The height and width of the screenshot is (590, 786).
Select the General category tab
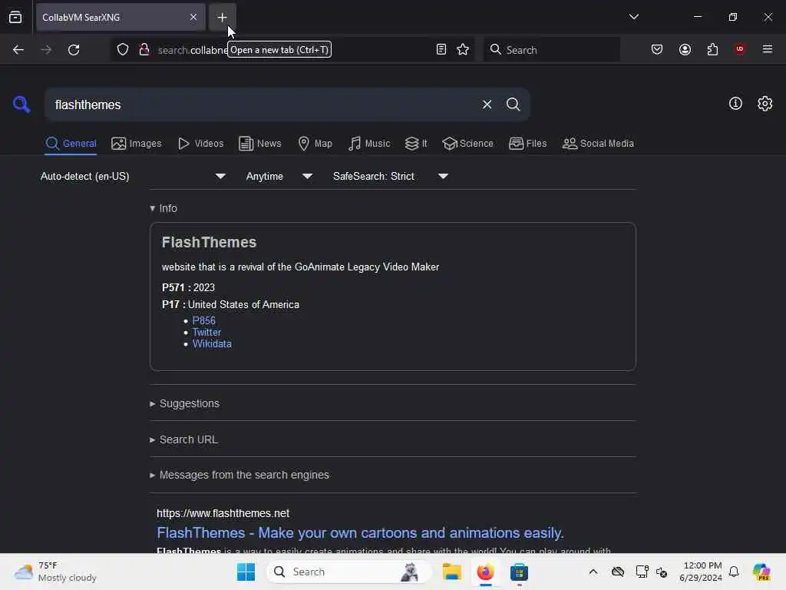click(x=71, y=144)
